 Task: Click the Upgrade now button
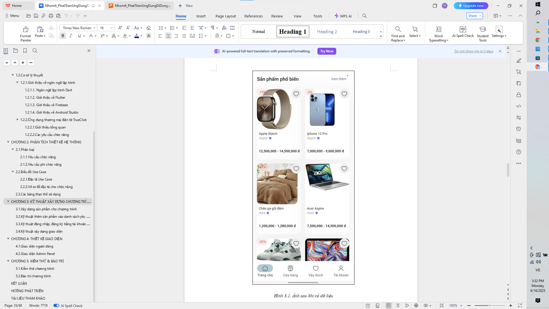pos(471,6)
